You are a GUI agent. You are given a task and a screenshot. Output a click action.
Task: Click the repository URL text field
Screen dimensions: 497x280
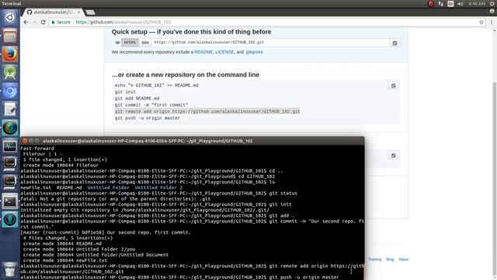[x=270, y=43]
